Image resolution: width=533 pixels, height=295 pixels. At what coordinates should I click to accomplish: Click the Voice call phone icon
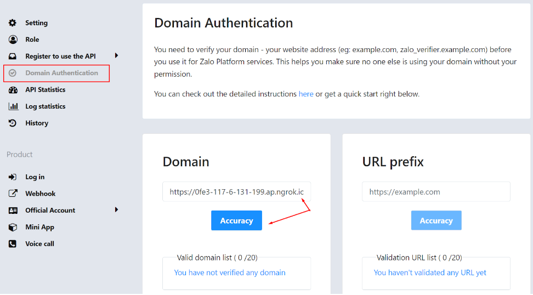(x=13, y=244)
